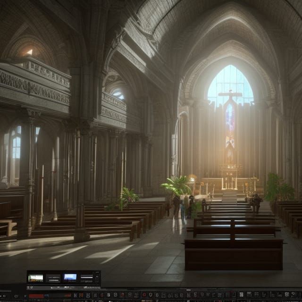Open the second dark thumbnail with white lines
302x302 pixels.
(53, 278)
